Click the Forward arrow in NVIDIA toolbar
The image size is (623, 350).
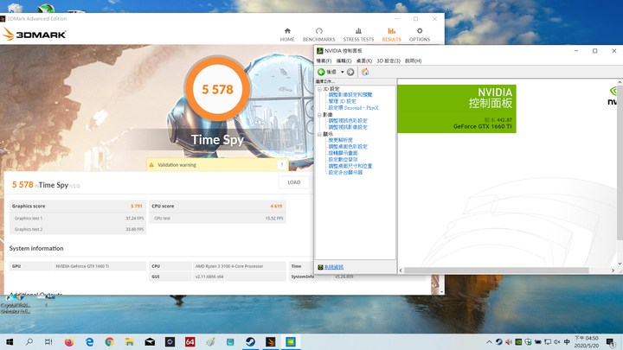pos(350,72)
